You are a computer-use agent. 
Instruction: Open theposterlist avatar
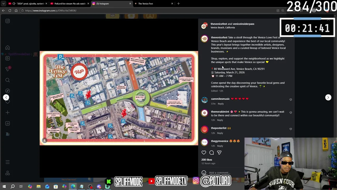pyautogui.click(x=205, y=129)
